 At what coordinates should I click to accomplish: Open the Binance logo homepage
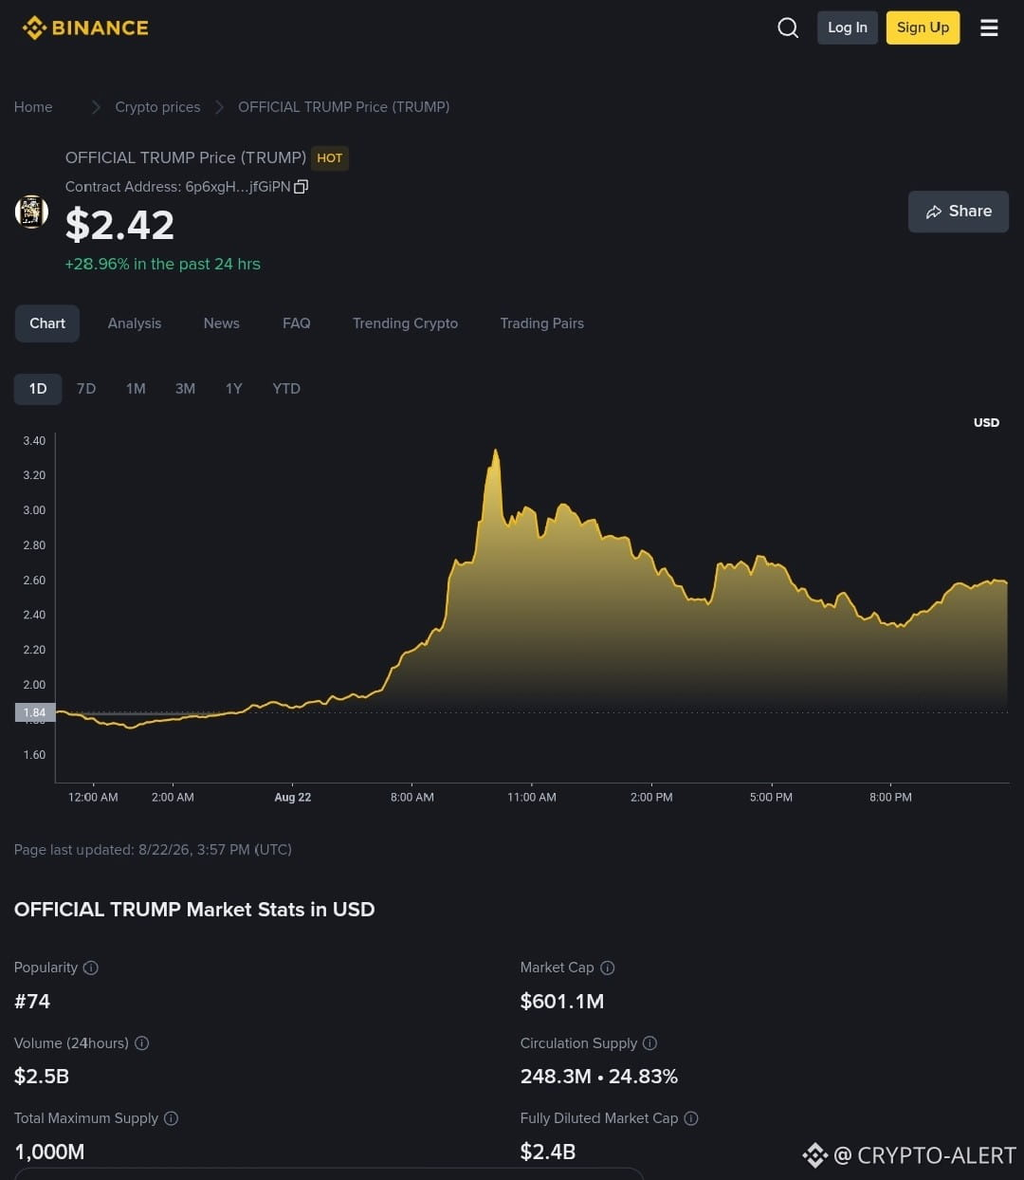tap(85, 28)
